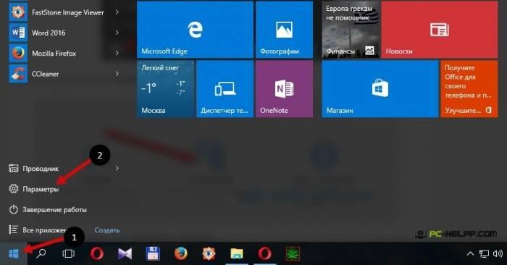Expand FastStone Image Viewer jump list arrow
This screenshot has height=265, width=507.
point(117,12)
